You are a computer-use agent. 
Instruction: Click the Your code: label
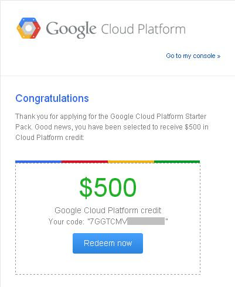coord(66,221)
